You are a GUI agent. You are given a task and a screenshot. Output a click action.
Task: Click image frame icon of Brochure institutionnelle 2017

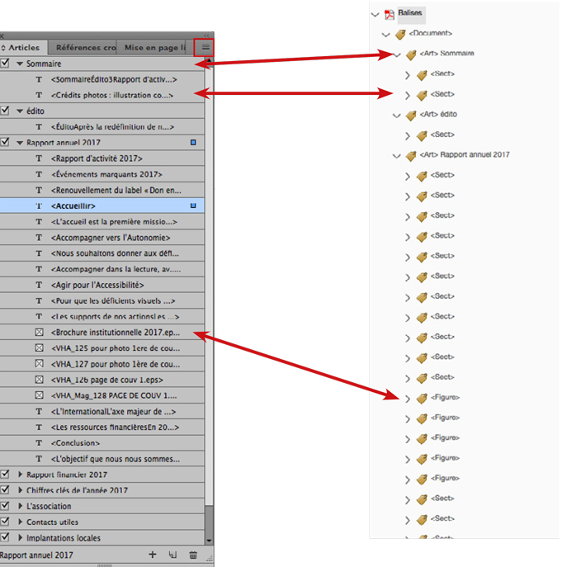click(x=39, y=333)
